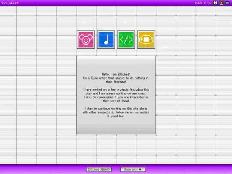
Task: Click the 'Hello, I am ZXCubed!' line
Action: [x=116, y=74]
